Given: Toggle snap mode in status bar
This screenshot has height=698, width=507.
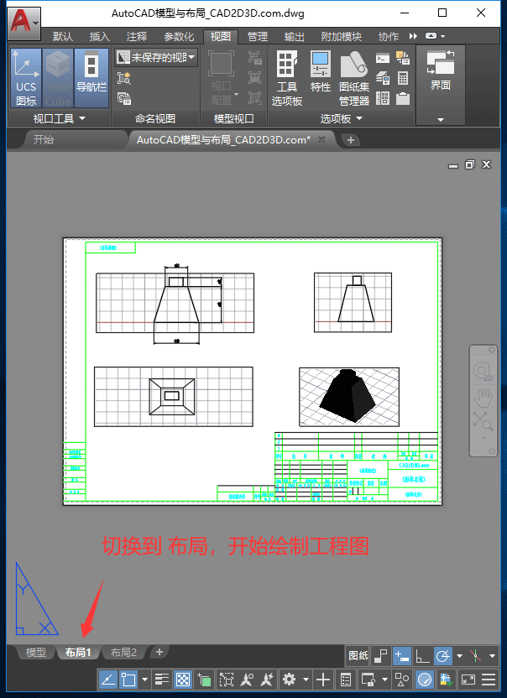Looking at the screenshot, I should (380, 656).
